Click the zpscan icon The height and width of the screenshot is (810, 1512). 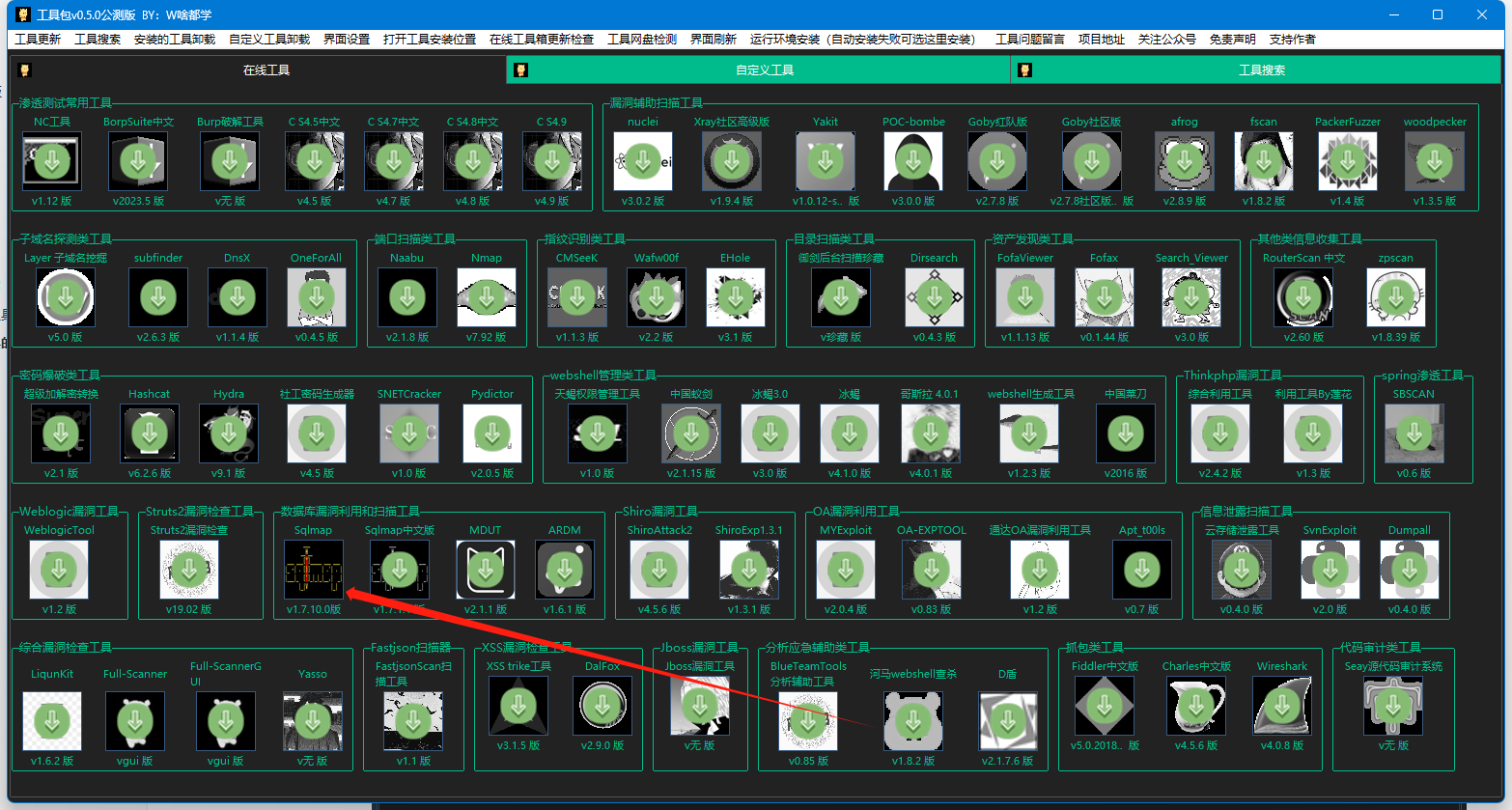point(1396,297)
